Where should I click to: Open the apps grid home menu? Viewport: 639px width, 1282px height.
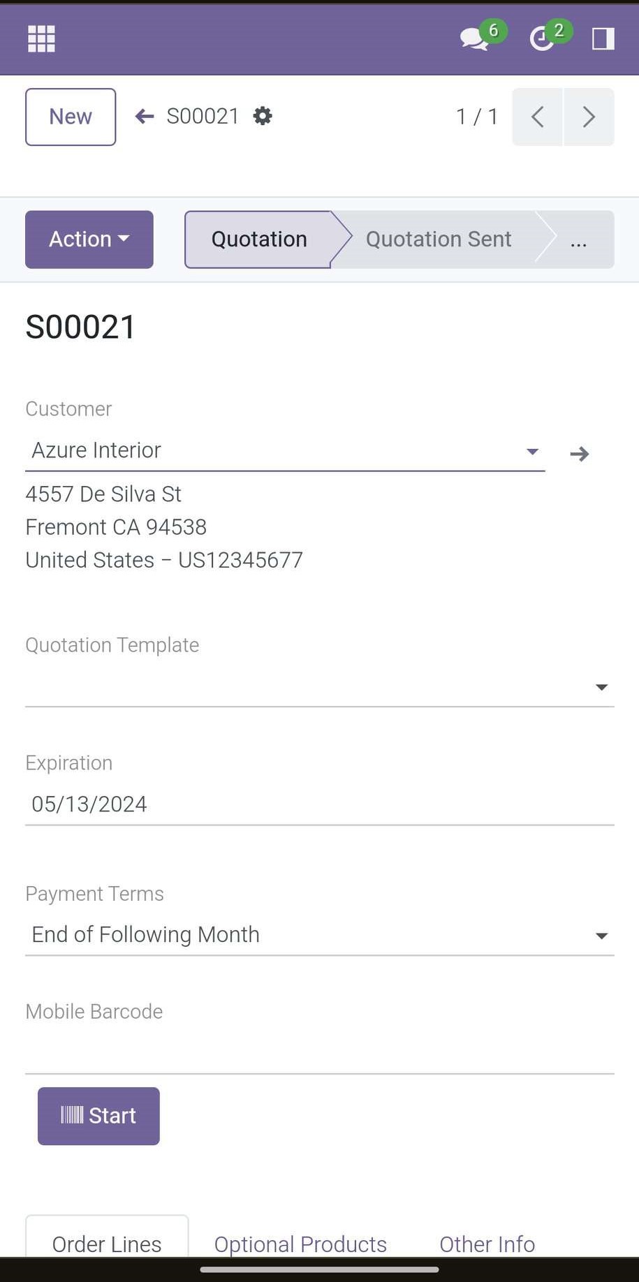pyautogui.click(x=41, y=38)
